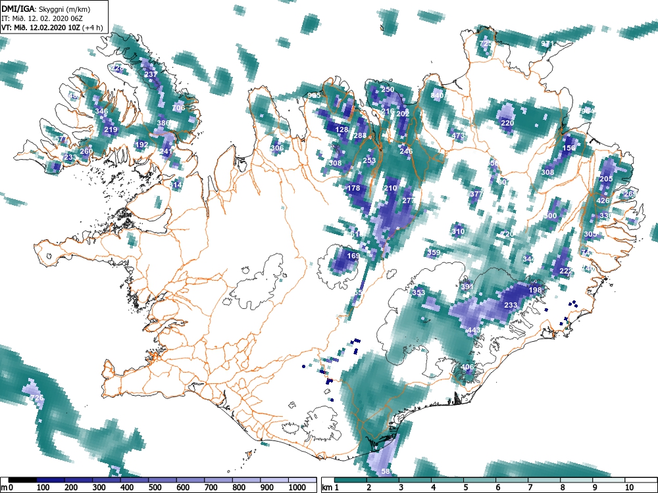658x493 pixels.
Task: Click visibility value '359' on the map
Action: click(x=434, y=252)
